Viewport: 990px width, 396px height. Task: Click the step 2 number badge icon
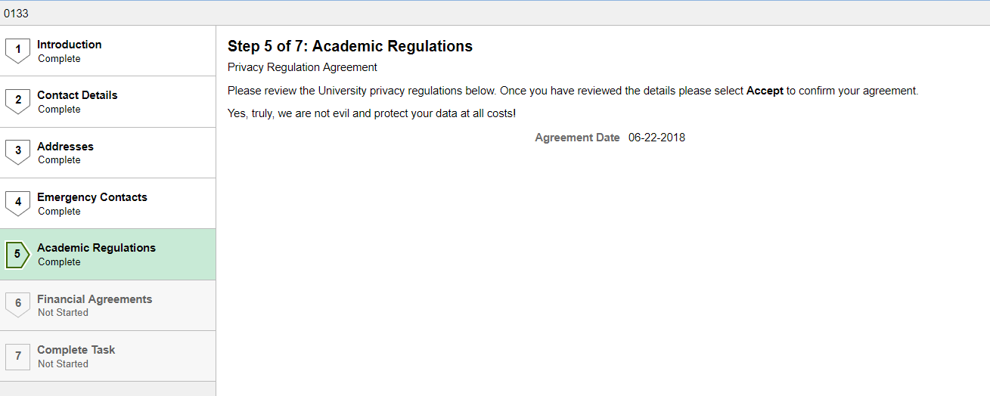[17, 101]
